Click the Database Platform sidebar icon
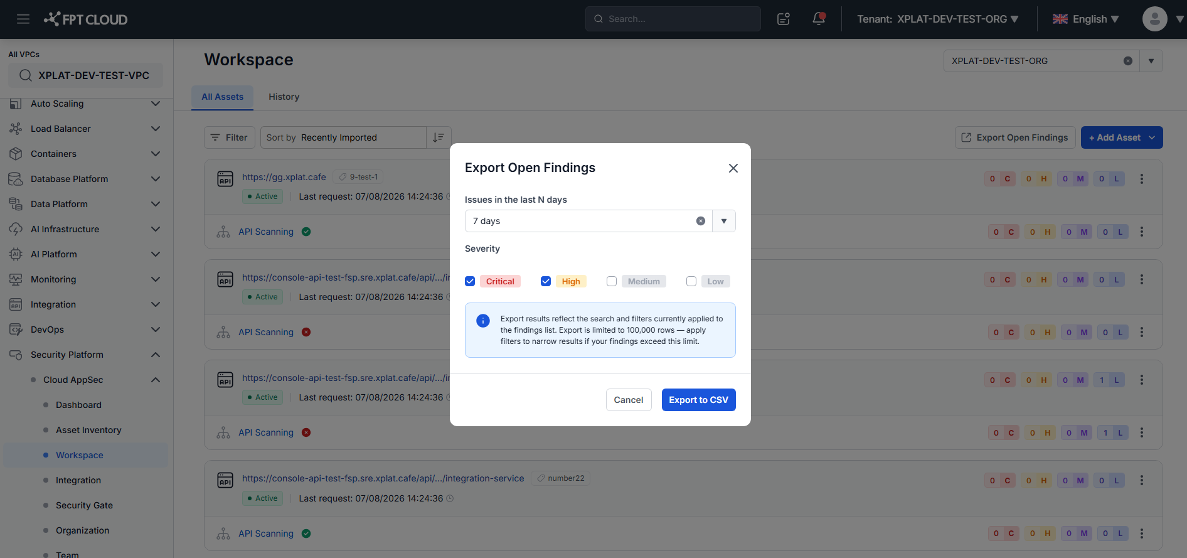 [x=16, y=179]
